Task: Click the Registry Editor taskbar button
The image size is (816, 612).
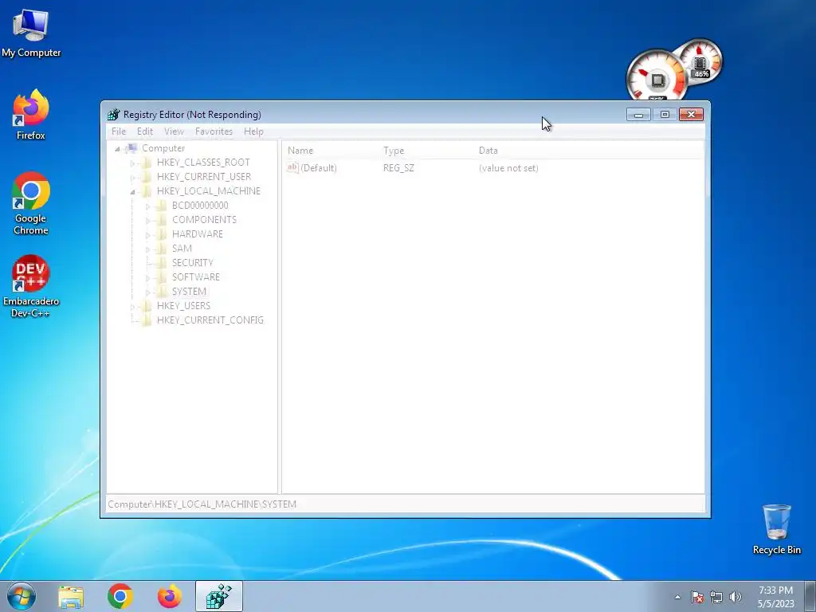Action: pos(219,596)
